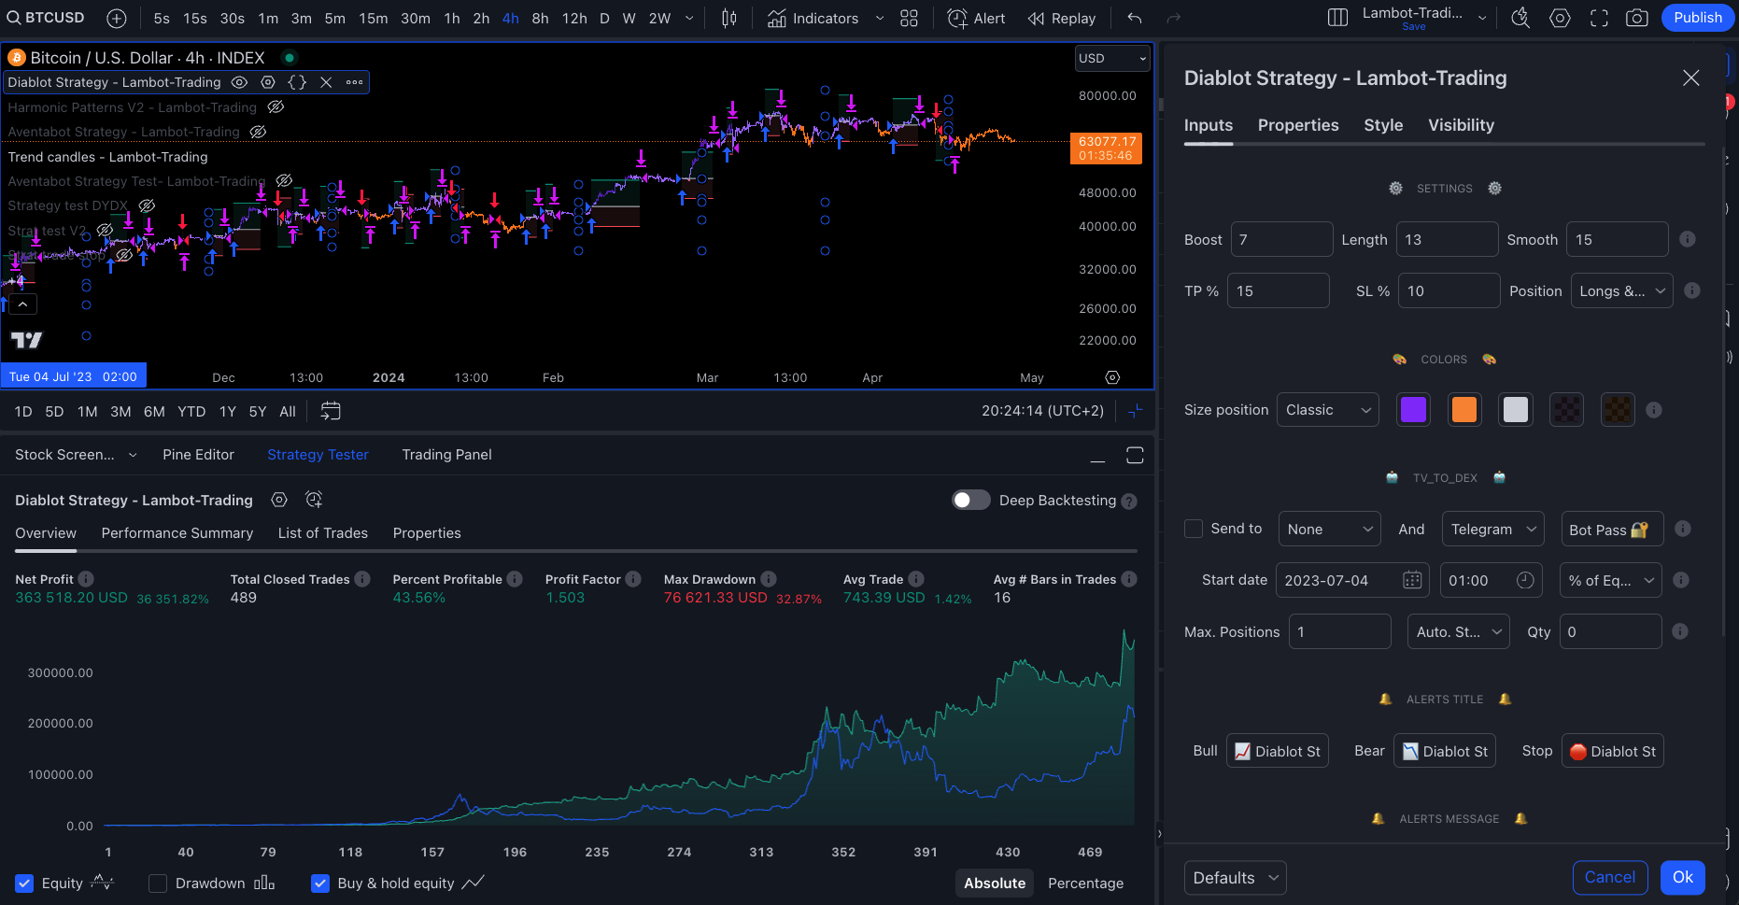This screenshot has height=905, width=1739.
Task: Click the Publish button
Action: coord(1697,18)
